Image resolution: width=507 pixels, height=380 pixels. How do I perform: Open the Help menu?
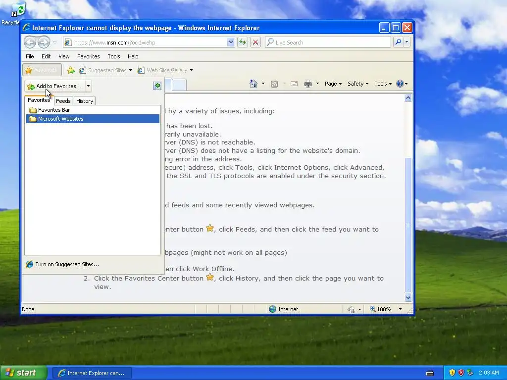[133, 56]
